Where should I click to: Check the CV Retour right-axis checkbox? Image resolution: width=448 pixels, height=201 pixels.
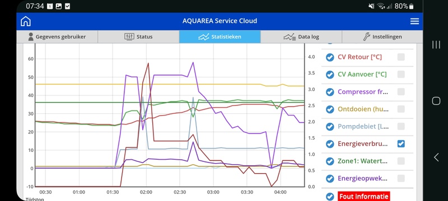pyautogui.click(x=401, y=57)
